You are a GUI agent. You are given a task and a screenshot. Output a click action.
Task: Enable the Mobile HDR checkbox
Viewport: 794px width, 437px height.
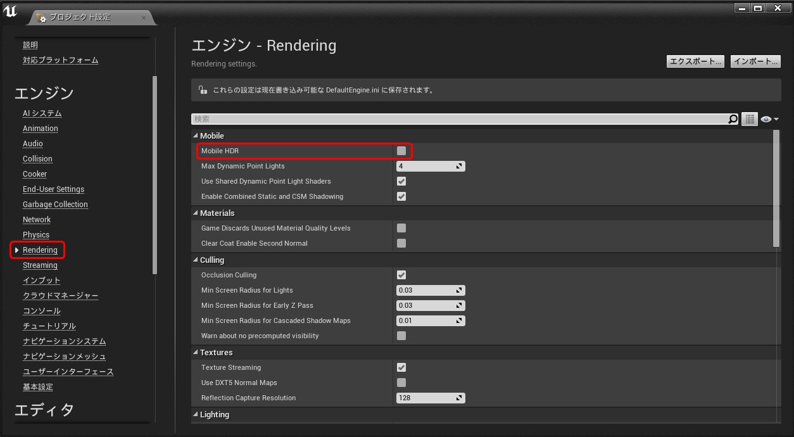(x=401, y=151)
